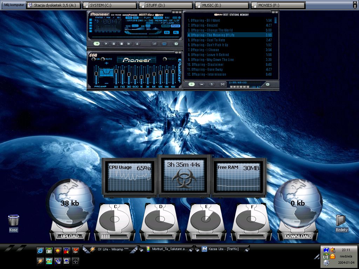Select 'Offspring - Change The World' in playlist
This screenshot has height=269, width=359.
(x=230, y=30)
